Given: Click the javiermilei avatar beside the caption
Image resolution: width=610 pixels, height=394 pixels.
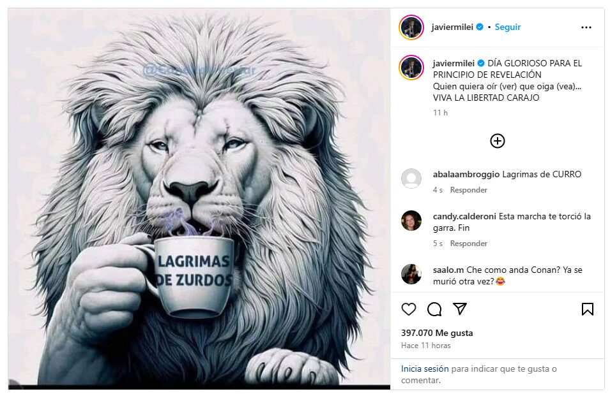Looking at the screenshot, I should (411, 68).
